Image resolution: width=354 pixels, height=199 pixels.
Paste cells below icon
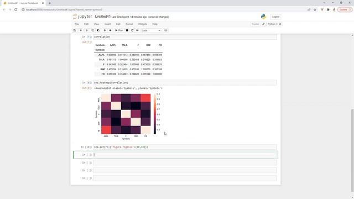[98, 30]
